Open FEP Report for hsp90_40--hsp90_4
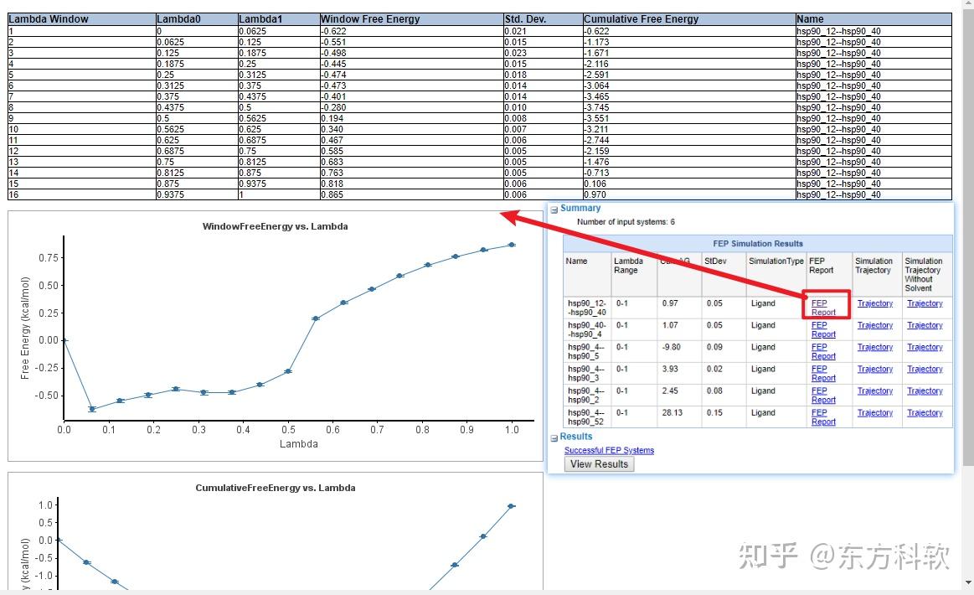 point(824,329)
